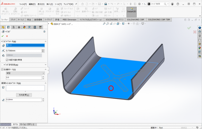Screen dimensions: 202x129
Task: Open the 挿入(I) menu
Action: point(50,4)
